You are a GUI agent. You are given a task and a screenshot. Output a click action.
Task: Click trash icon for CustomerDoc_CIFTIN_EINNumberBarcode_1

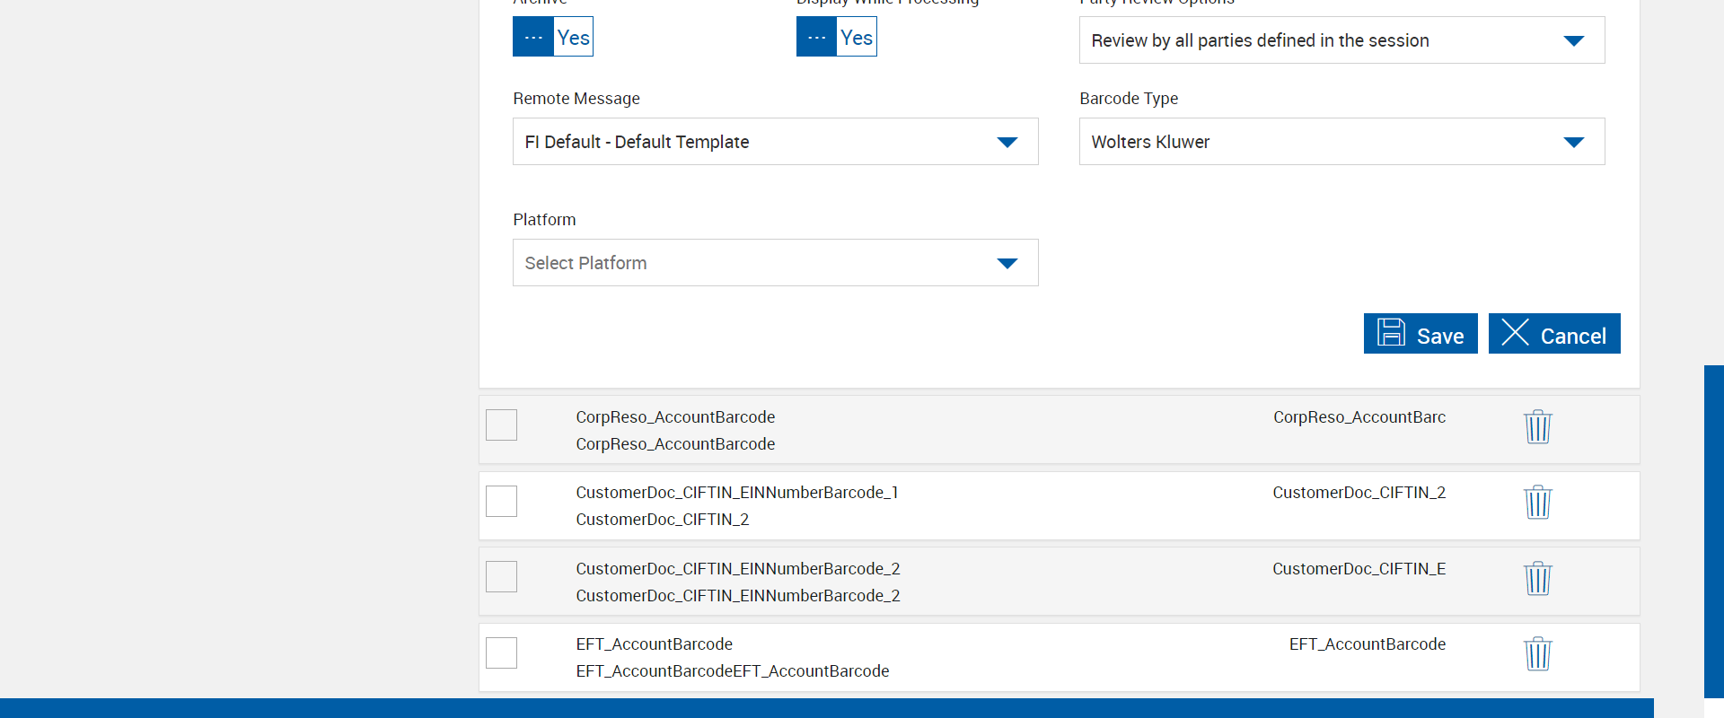click(1537, 502)
